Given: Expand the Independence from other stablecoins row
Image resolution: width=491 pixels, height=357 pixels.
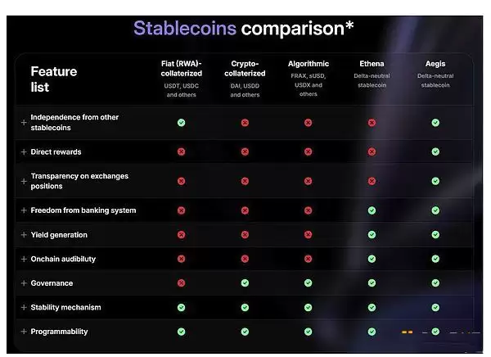Looking at the screenshot, I should point(24,123).
